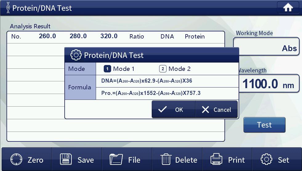This screenshot has height=171, width=302.
Task: Click the Pro. formula row
Action: [x=167, y=93]
